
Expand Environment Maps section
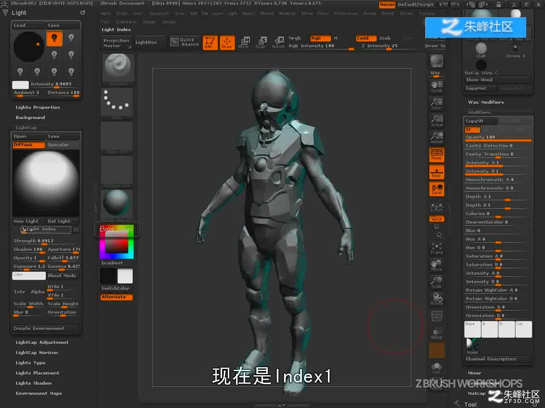click(x=39, y=394)
